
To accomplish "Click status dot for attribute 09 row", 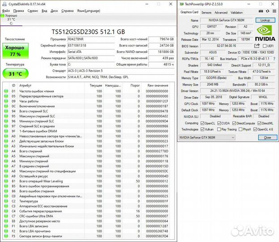I will coord(6,101).
